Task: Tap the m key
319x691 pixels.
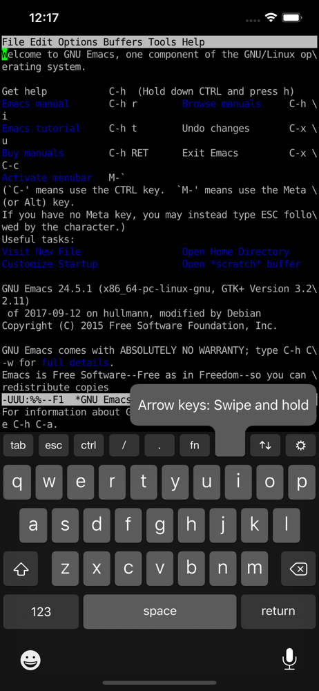Action: pyautogui.click(x=254, y=569)
